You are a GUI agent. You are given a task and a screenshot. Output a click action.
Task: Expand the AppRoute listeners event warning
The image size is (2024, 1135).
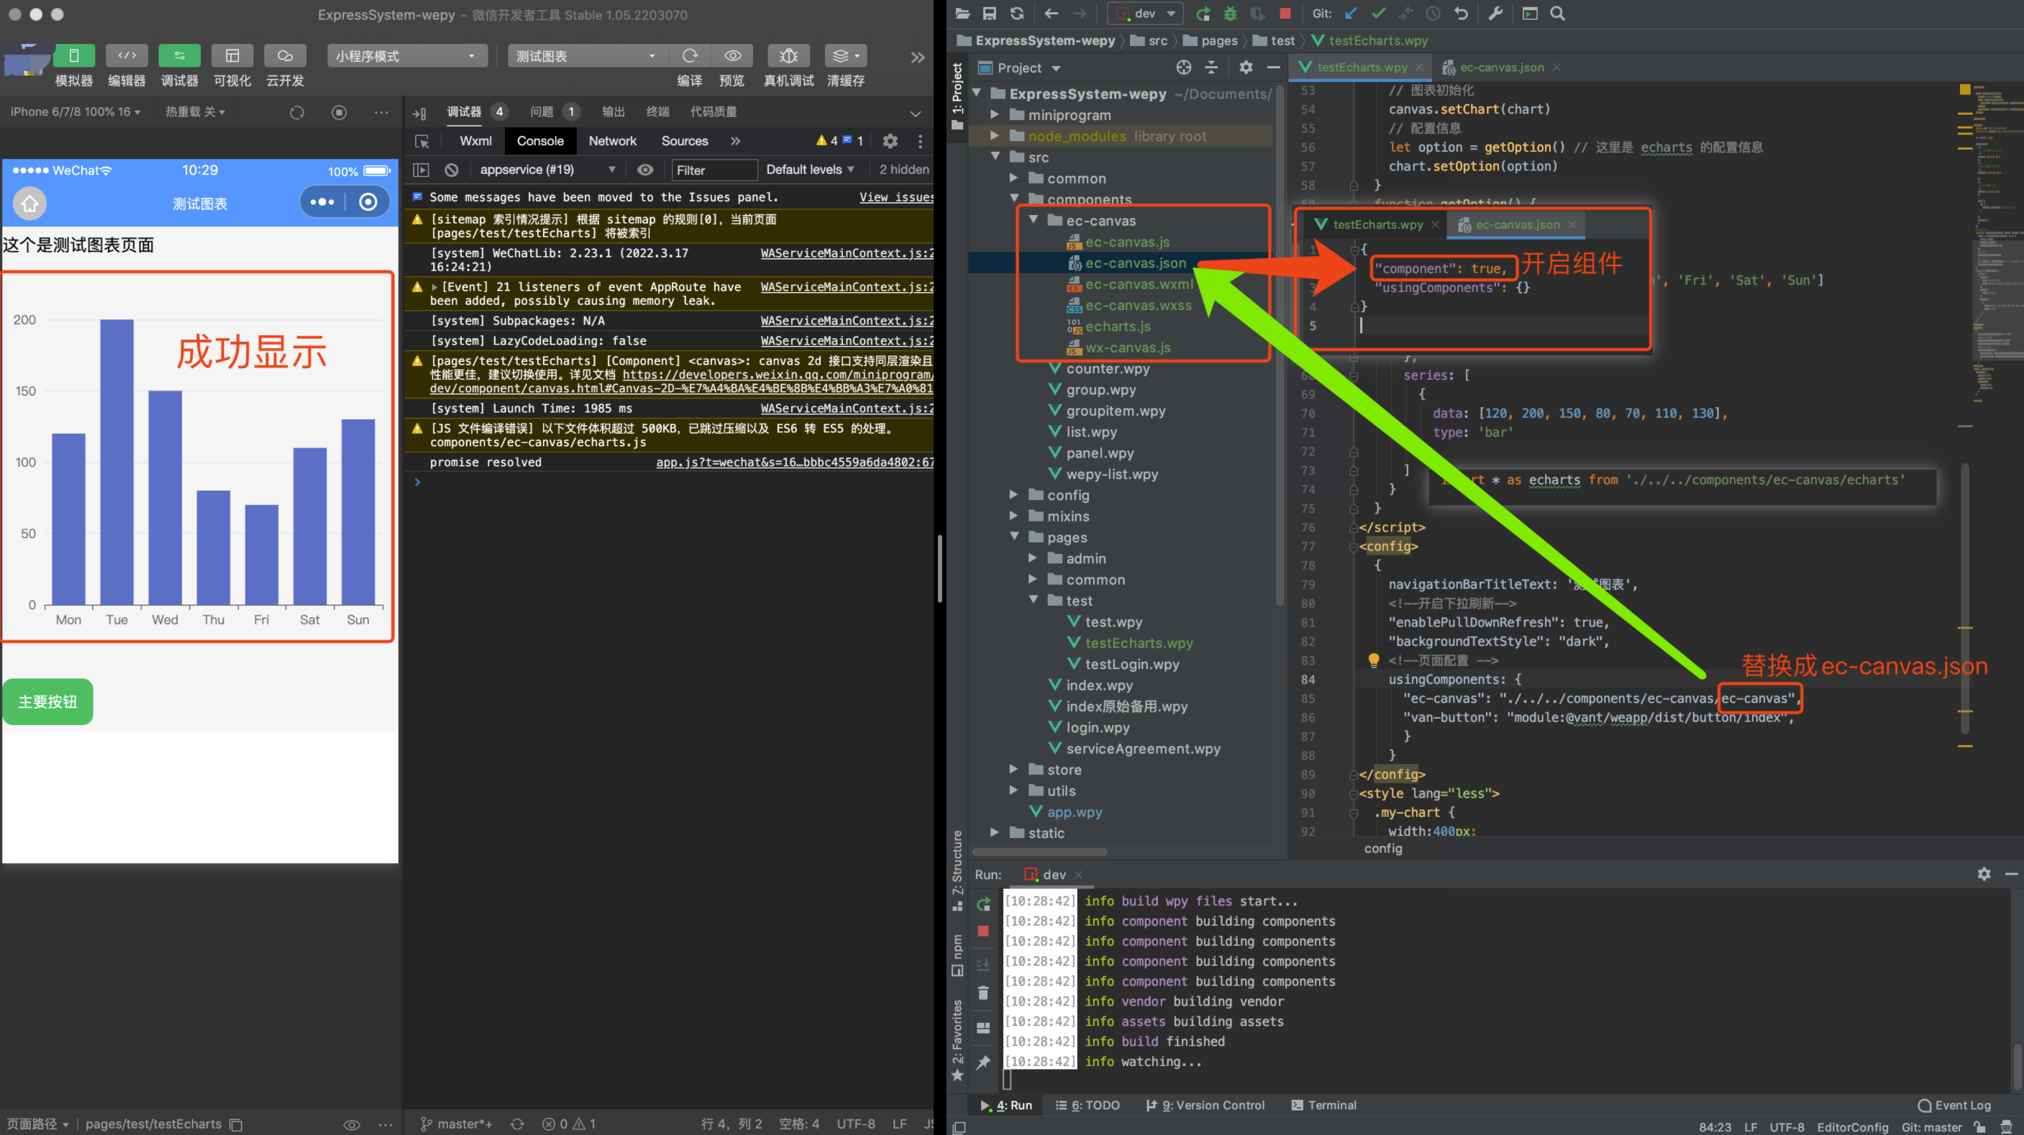pos(434,288)
